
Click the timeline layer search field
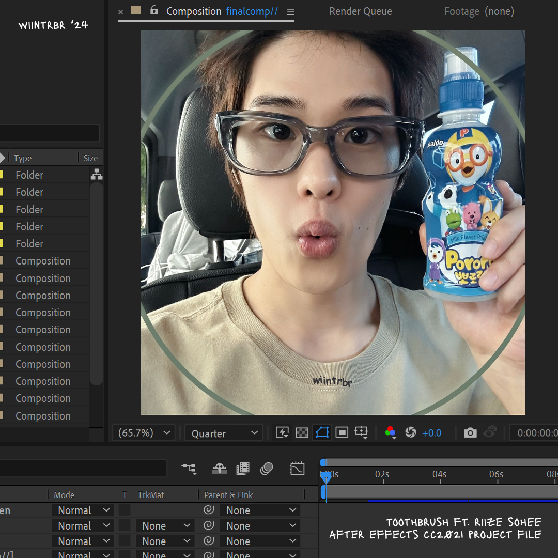[83, 468]
